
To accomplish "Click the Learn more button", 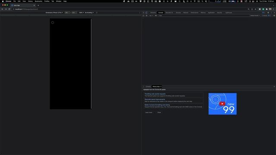I will point(149,112).
